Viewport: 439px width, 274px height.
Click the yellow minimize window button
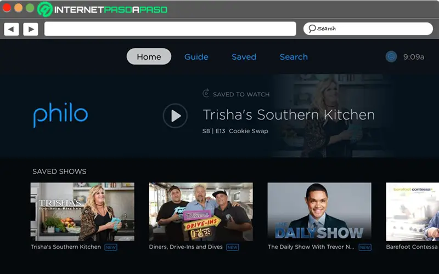click(x=19, y=8)
